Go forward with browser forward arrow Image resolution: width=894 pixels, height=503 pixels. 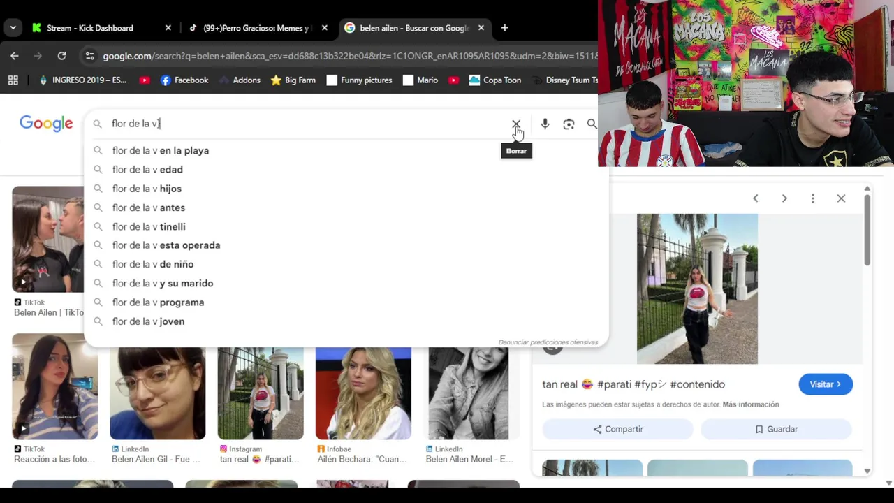point(38,56)
